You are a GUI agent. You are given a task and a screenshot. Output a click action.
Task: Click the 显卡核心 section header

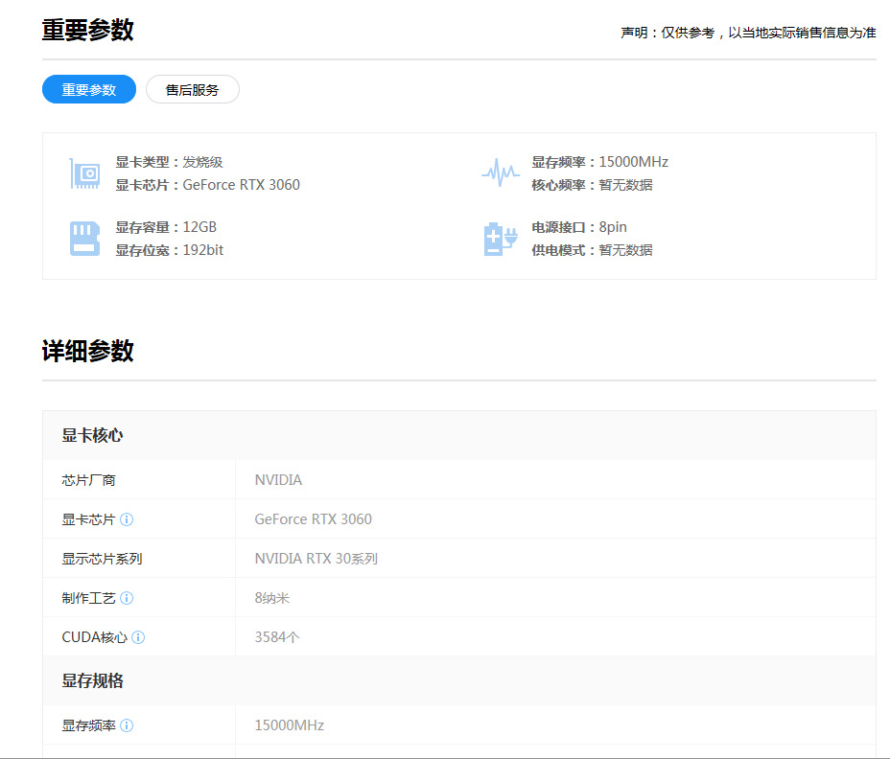93,436
